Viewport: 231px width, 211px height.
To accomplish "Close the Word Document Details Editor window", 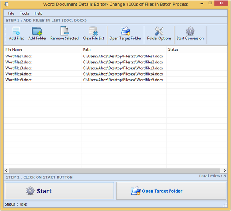I will click(221, 3).
